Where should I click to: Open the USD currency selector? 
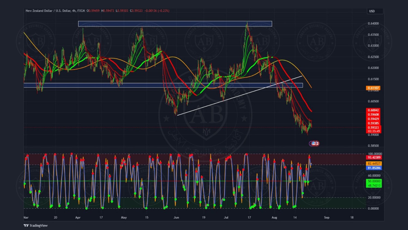[375, 11]
